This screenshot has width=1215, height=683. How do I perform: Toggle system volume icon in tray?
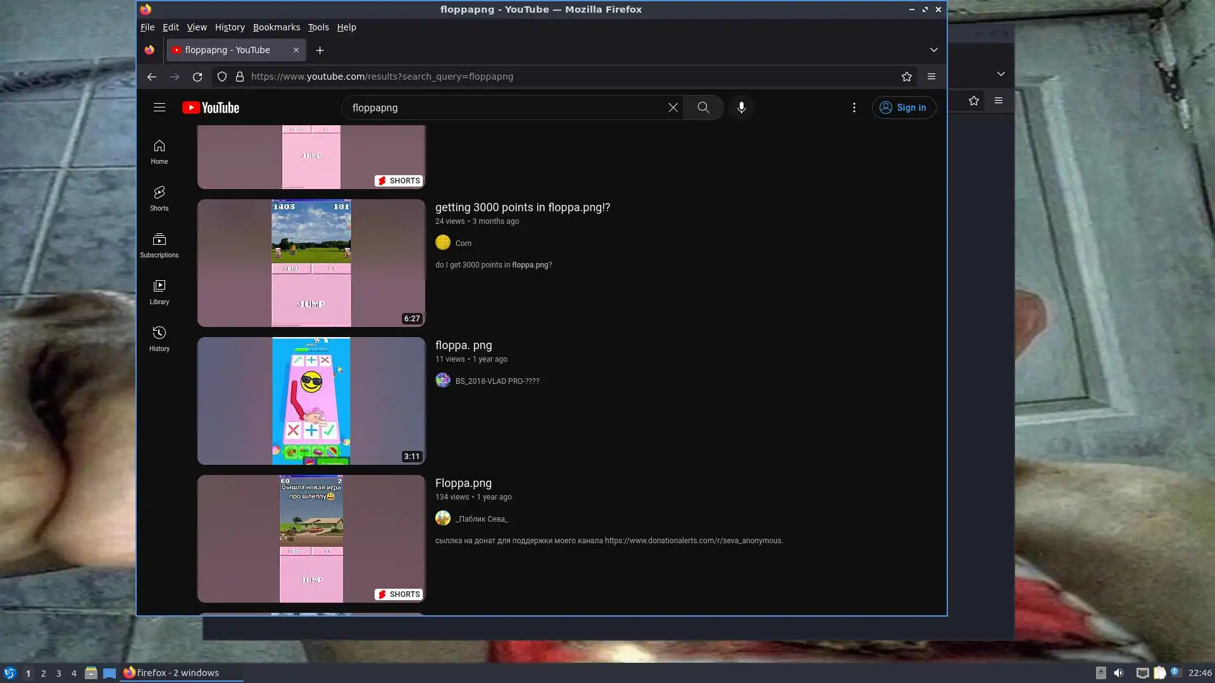click(x=1118, y=673)
